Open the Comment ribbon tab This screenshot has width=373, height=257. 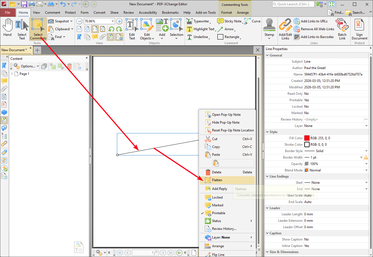(x=53, y=13)
